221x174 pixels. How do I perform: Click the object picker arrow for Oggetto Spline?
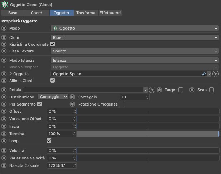pyautogui.click(x=216, y=74)
